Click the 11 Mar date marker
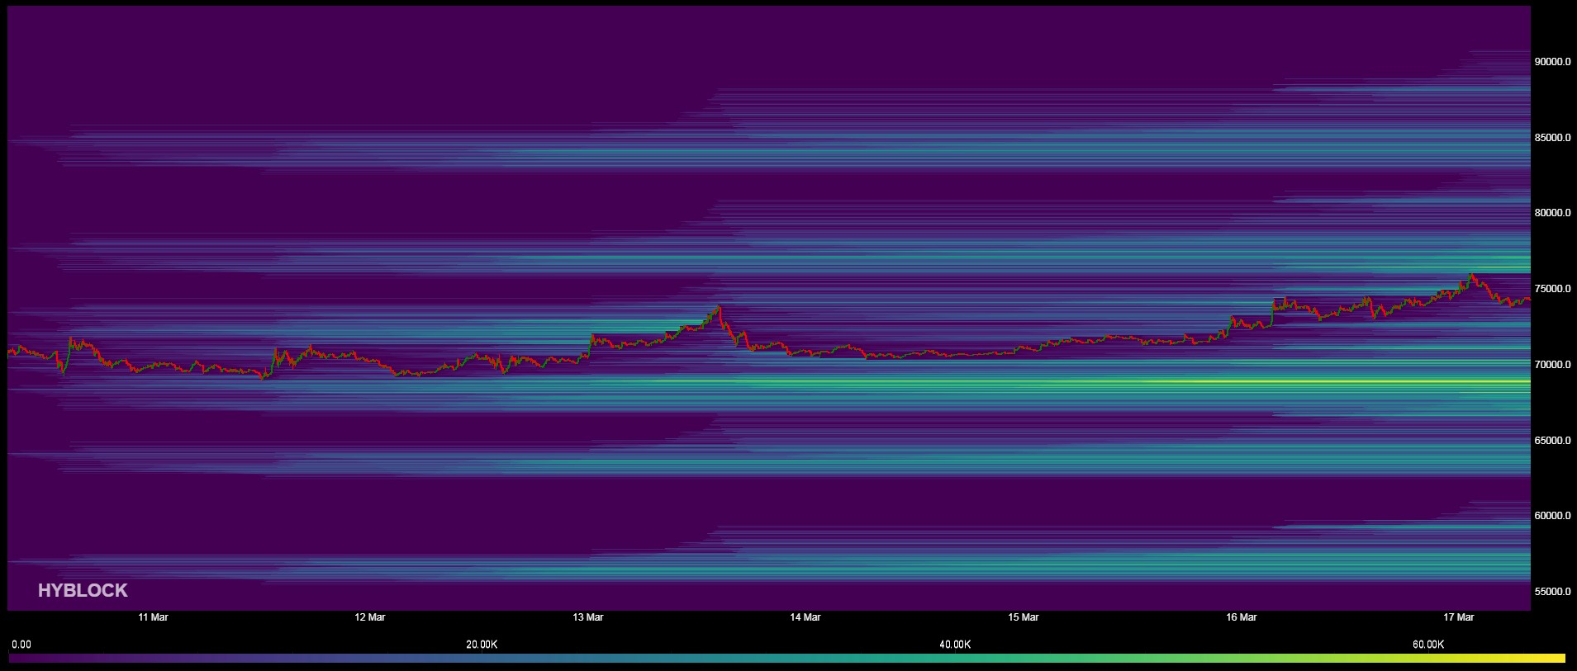This screenshot has width=1577, height=671. [x=153, y=617]
